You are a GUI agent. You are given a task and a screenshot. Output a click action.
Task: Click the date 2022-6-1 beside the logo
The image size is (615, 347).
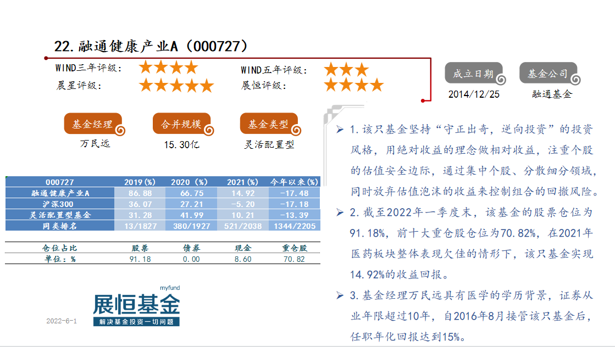pyautogui.click(x=62, y=321)
